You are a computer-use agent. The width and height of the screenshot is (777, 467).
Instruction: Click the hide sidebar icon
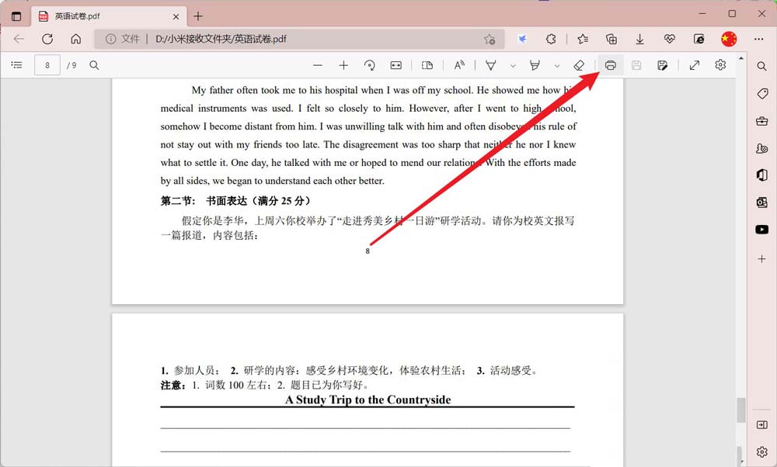click(x=762, y=425)
